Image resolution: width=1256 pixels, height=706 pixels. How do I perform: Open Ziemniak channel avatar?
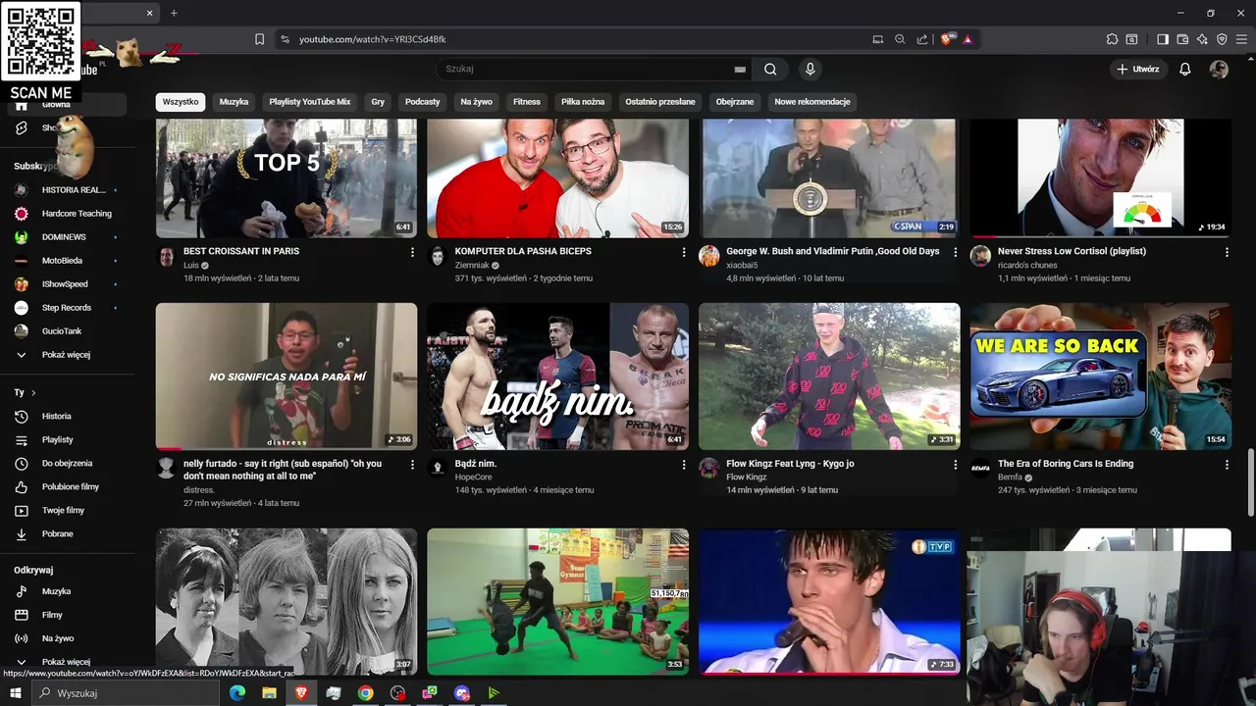point(438,256)
